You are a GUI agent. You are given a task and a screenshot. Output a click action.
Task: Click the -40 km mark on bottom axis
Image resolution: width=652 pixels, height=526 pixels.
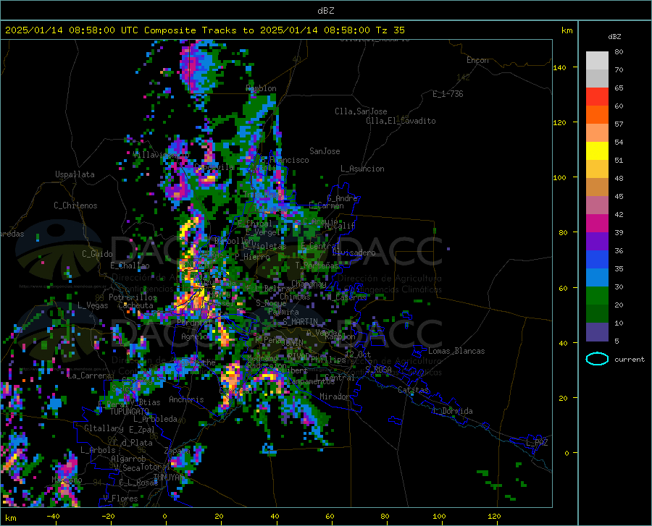[53, 517]
